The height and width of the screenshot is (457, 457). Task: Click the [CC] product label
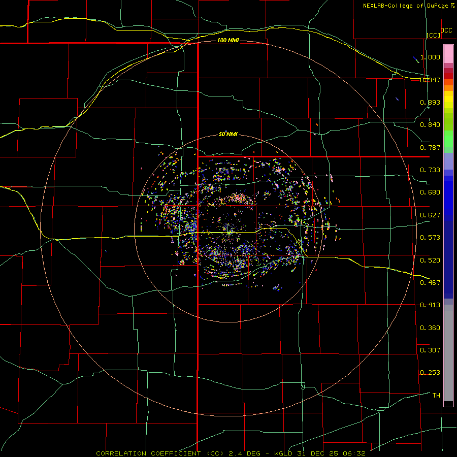(x=434, y=35)
